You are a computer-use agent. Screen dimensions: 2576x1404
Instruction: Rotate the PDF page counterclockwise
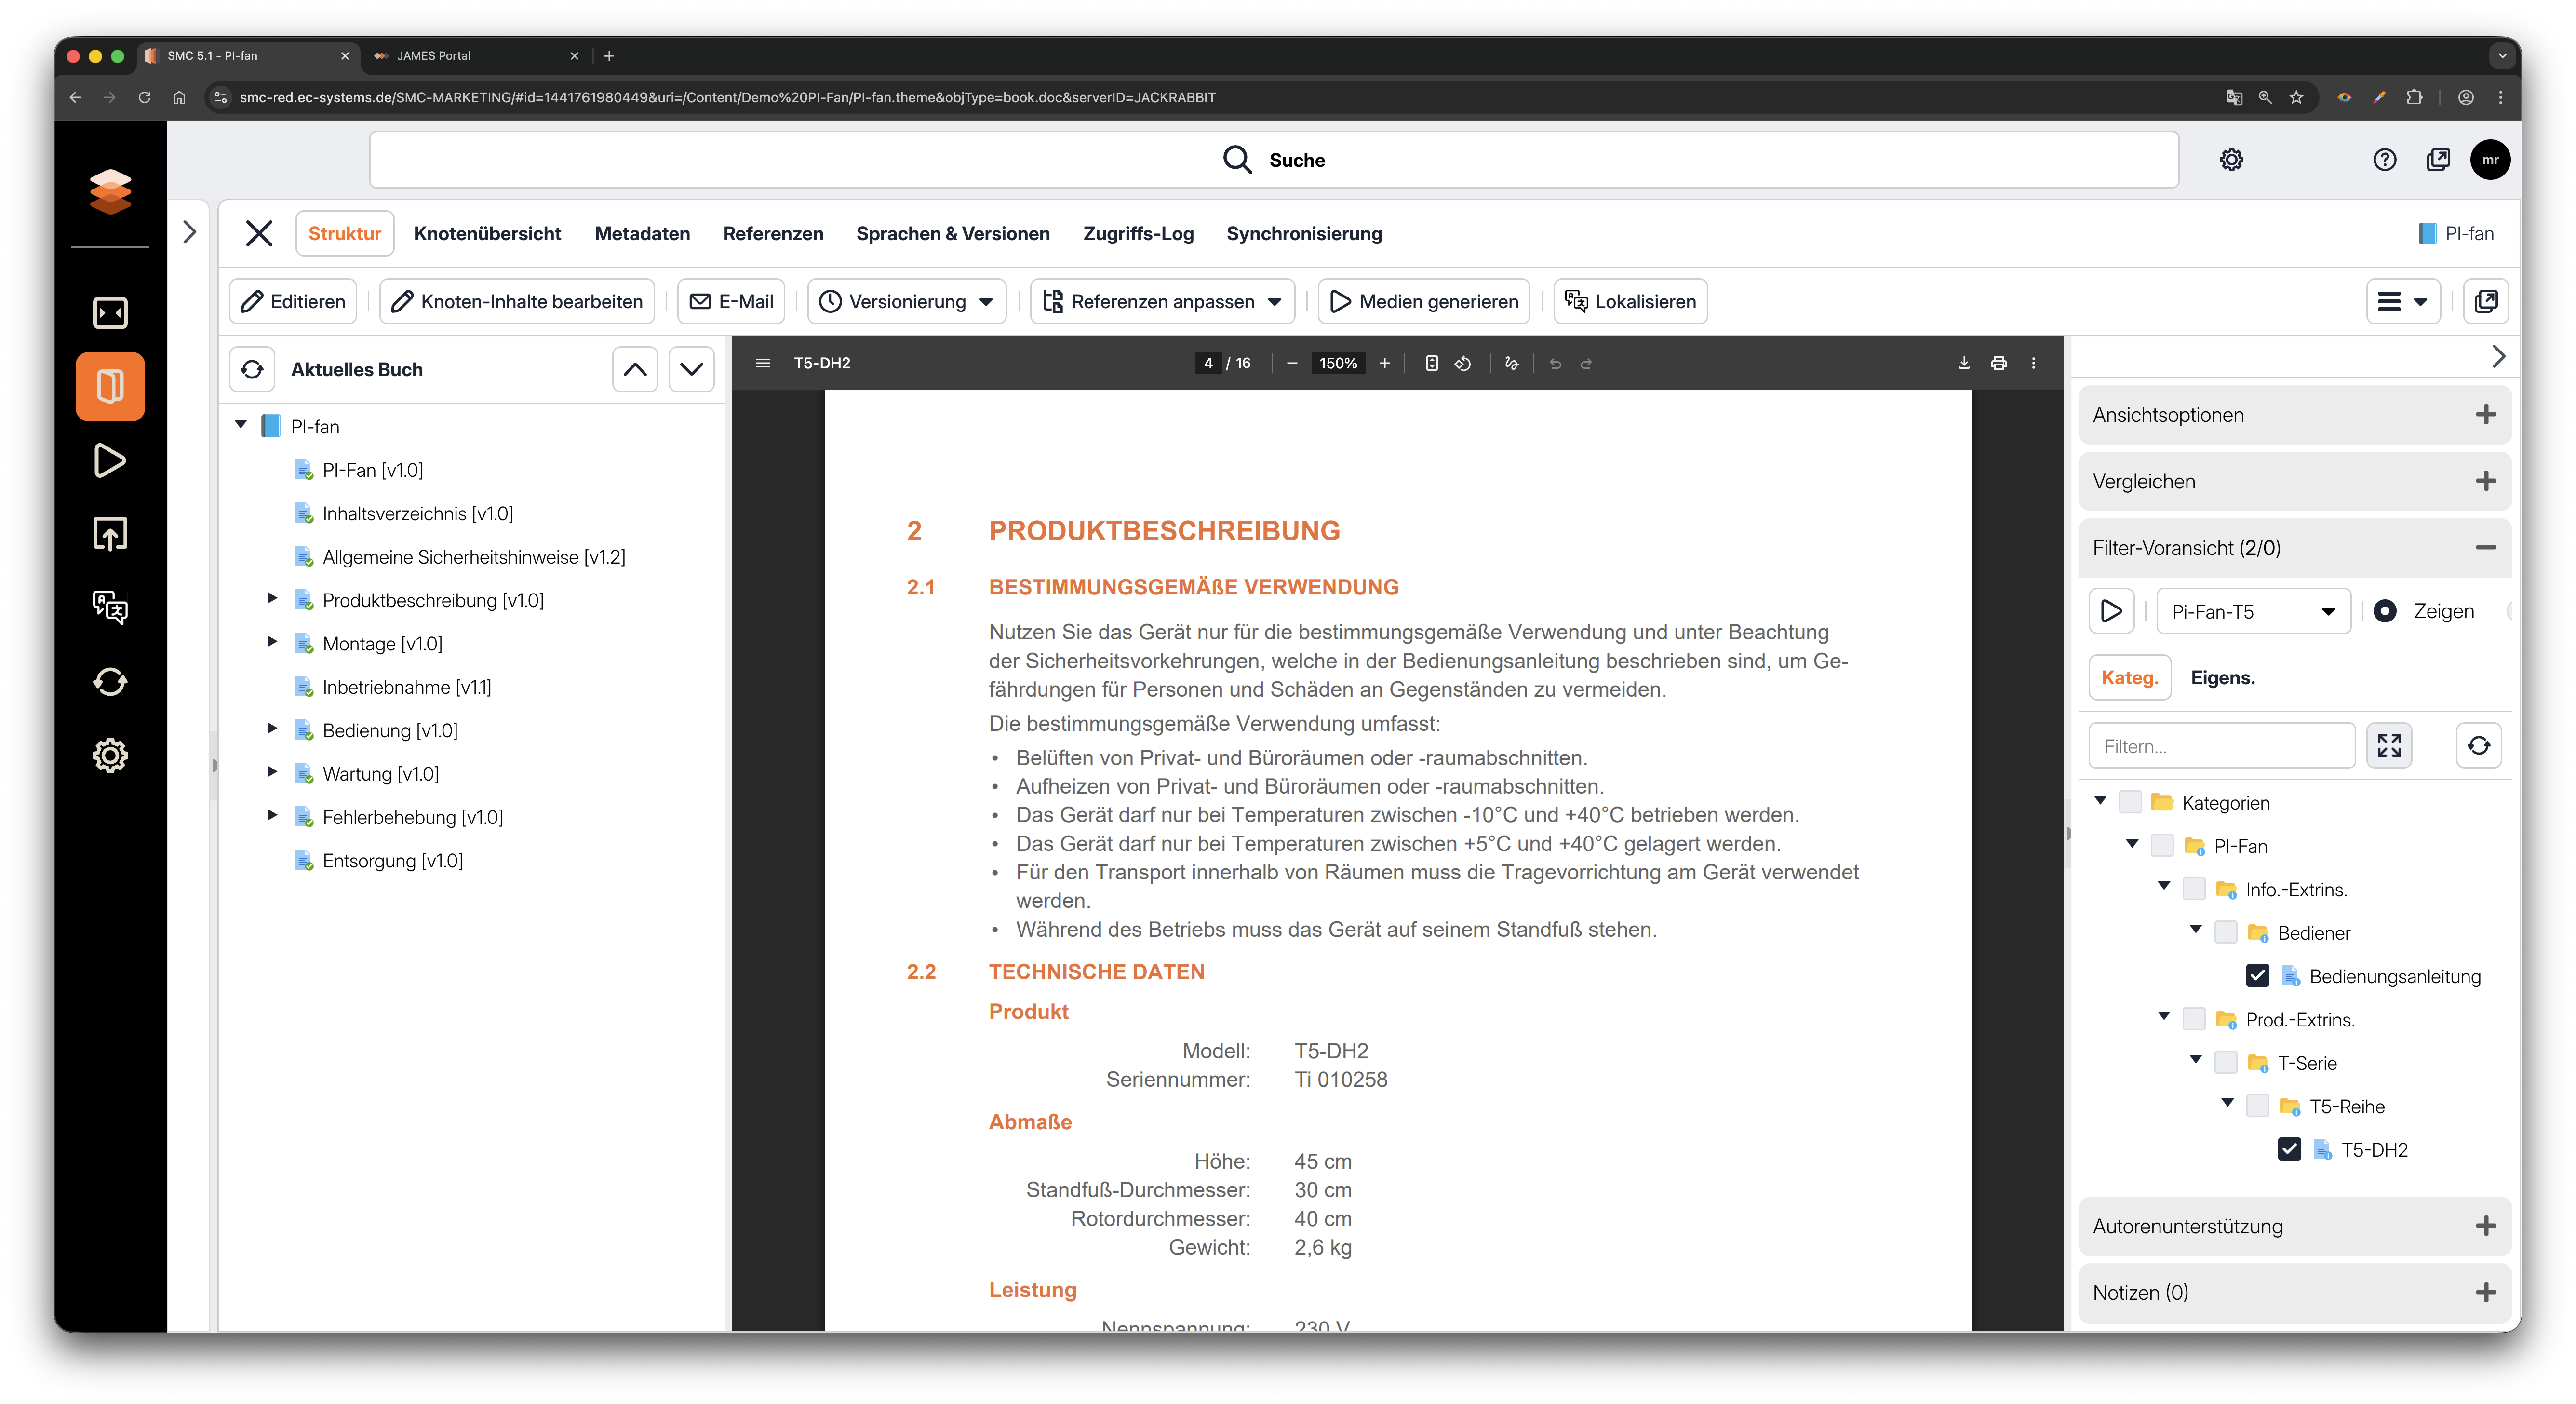click(x=1463, y=363)
